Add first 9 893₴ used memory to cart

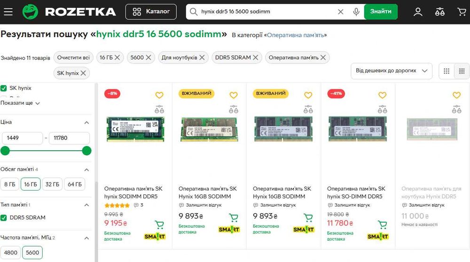[234, 217]
